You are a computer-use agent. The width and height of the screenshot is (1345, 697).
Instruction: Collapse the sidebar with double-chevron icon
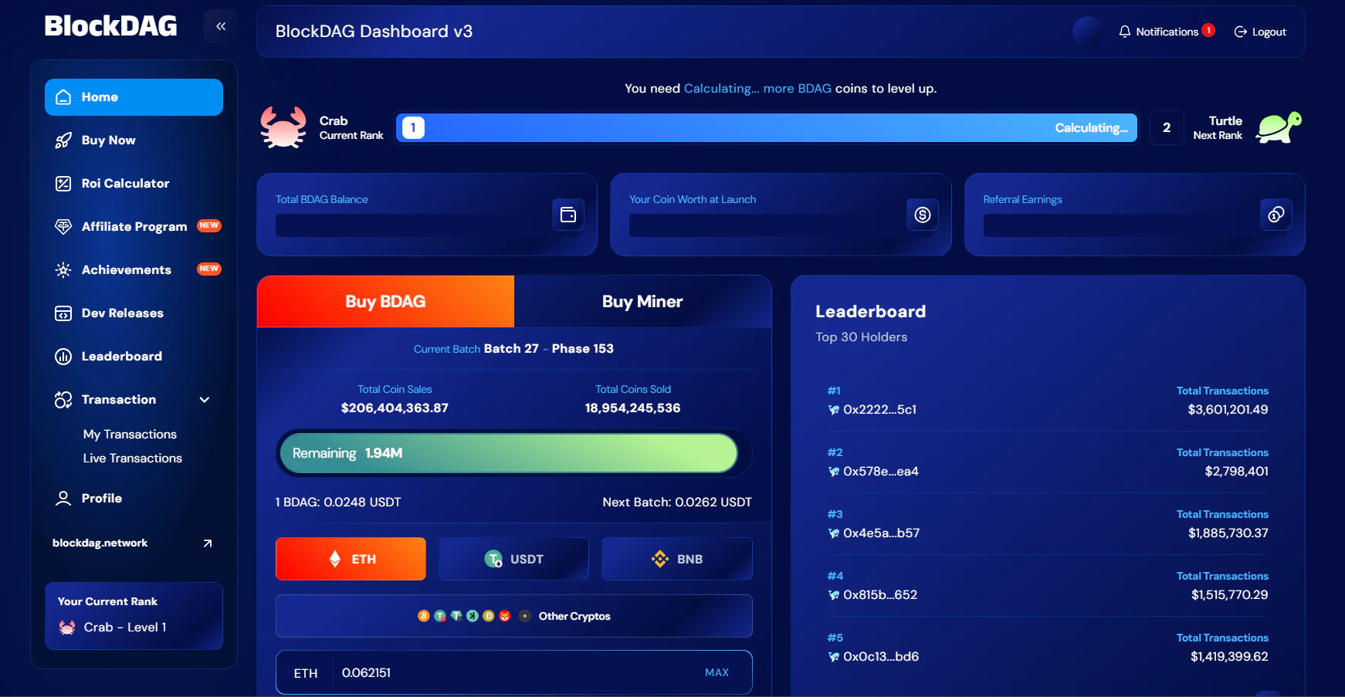[221, 26]
